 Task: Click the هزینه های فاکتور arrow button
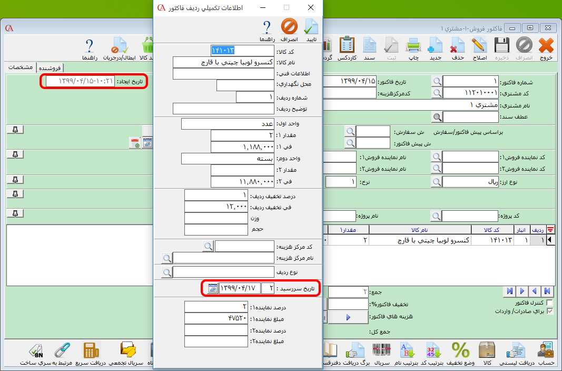[348, 317]
